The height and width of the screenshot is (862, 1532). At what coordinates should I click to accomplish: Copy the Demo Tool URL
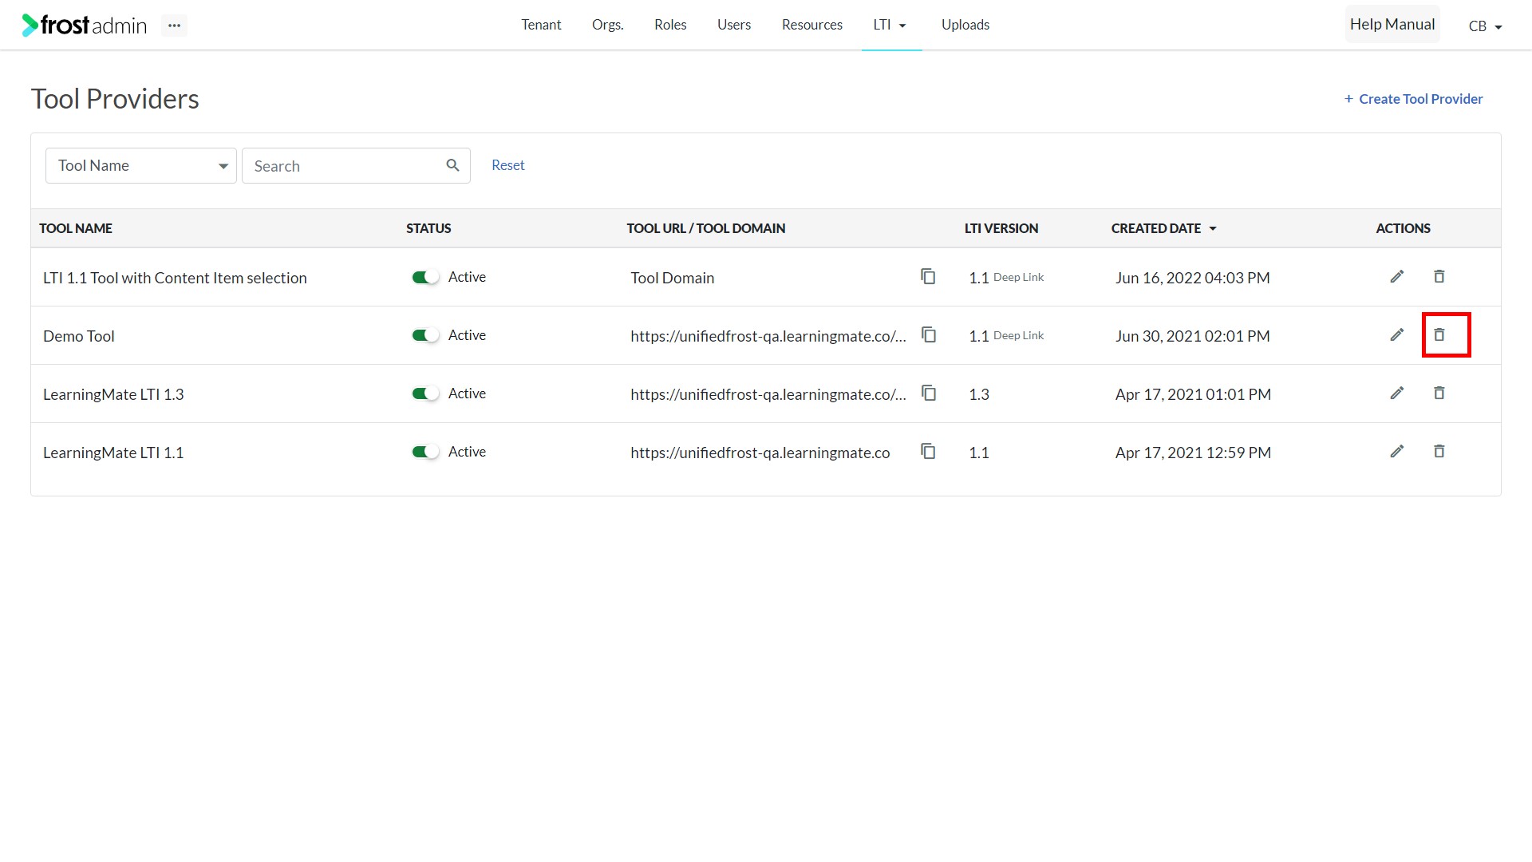[929, 334]
